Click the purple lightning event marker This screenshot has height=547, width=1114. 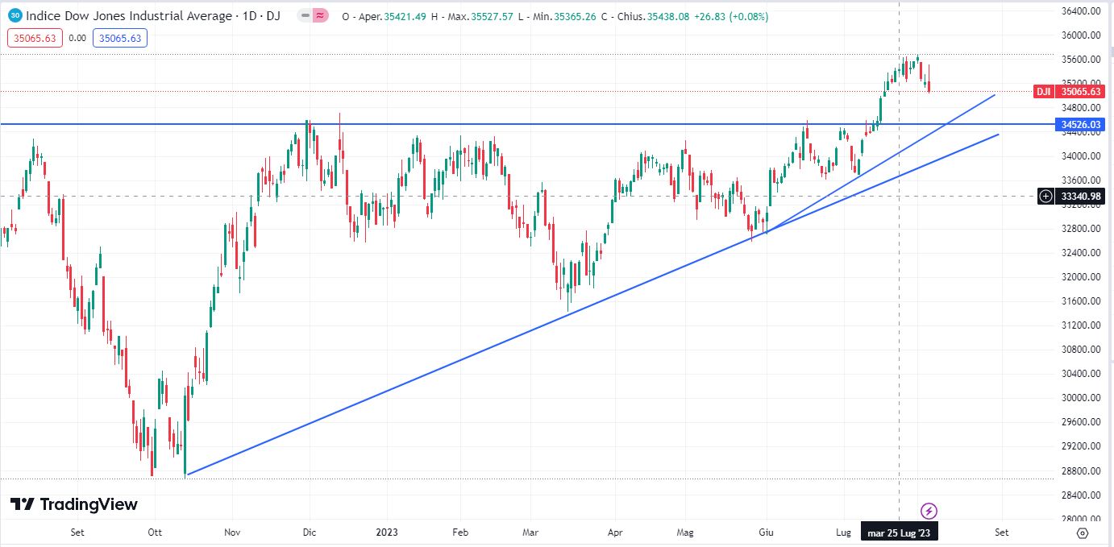tap(929, 511)
